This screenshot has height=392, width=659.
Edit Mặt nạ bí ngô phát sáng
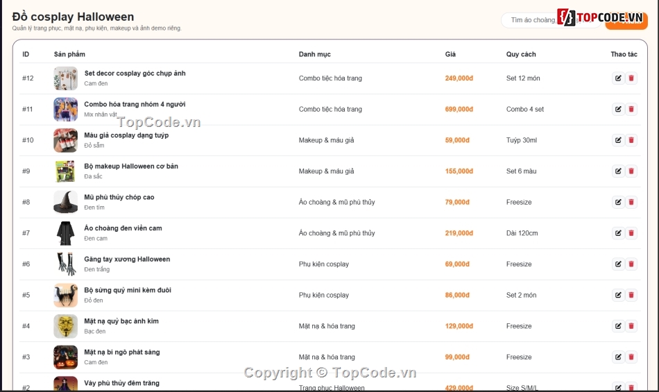coord(618,357)
